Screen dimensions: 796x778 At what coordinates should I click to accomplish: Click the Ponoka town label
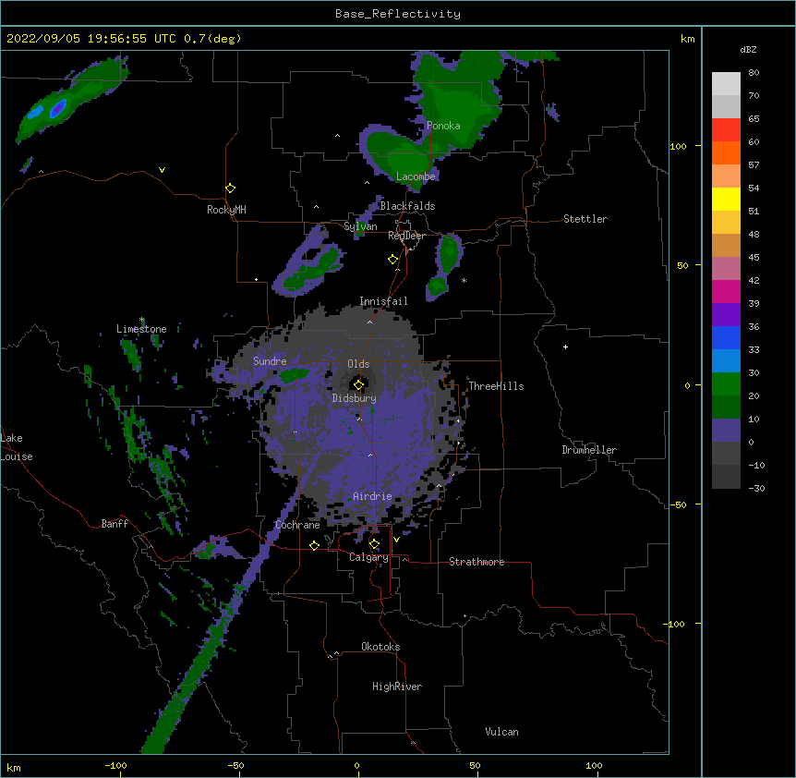(443, 126)
